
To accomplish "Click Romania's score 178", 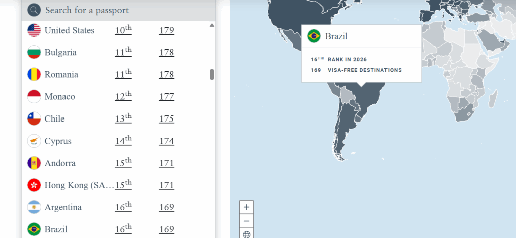I will click(166, 75).
